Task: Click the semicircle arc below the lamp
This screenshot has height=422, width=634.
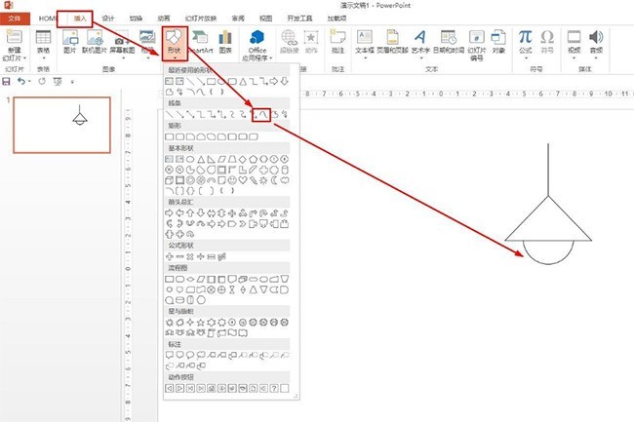Action: 548,252
